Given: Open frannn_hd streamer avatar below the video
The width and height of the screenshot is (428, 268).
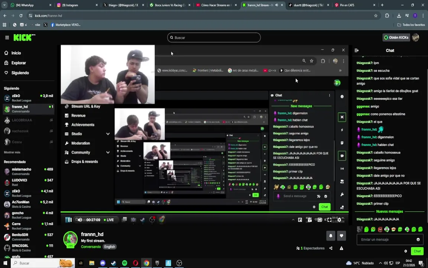Looking at the screenshot, I should [x=71, y=240].
